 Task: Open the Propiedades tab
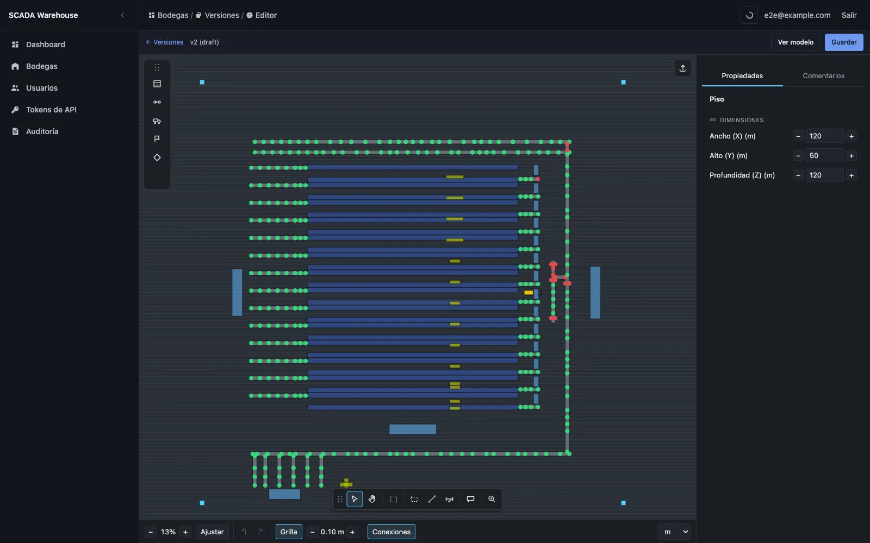tap(742, 75)
